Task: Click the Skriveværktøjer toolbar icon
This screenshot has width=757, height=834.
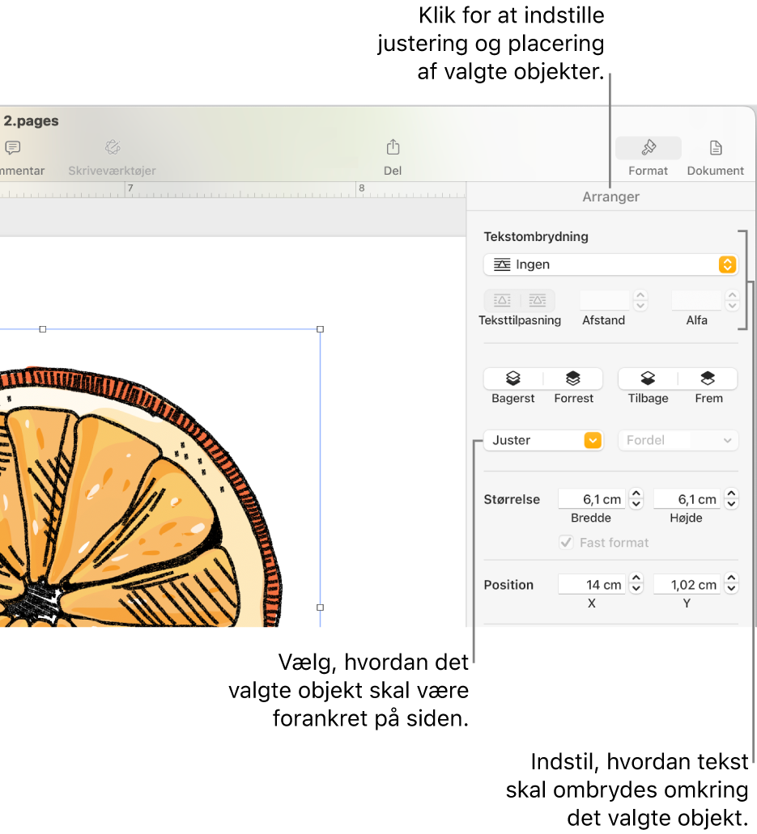Action: (x=113, y=147)
